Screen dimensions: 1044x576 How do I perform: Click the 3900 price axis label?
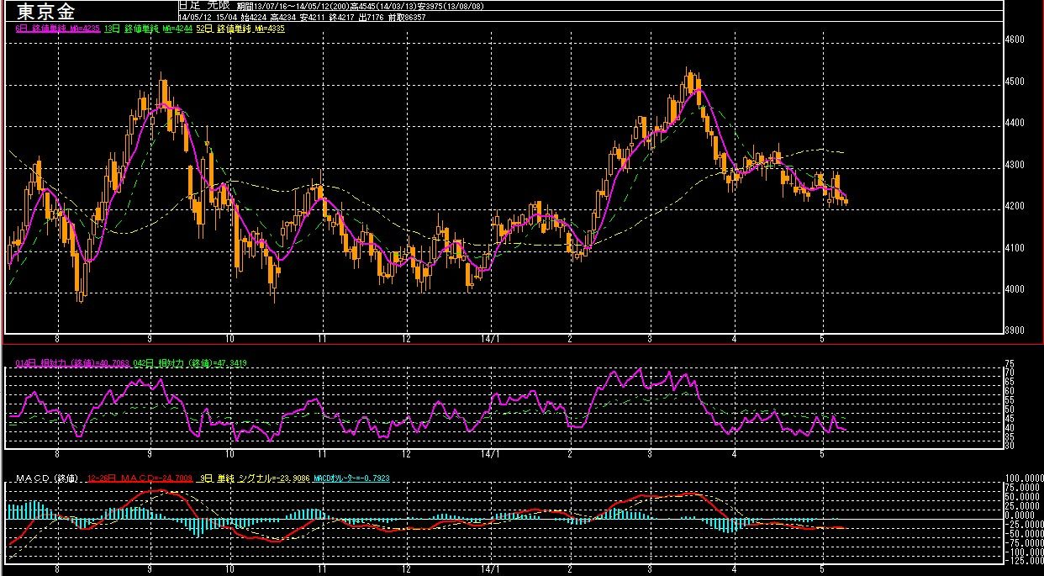[1015, 330]
